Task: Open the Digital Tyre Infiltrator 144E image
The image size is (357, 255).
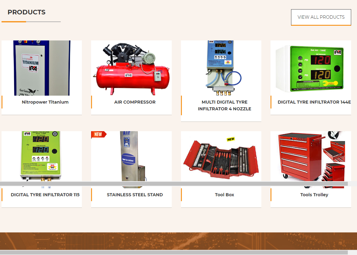Action: coord(310,68)
